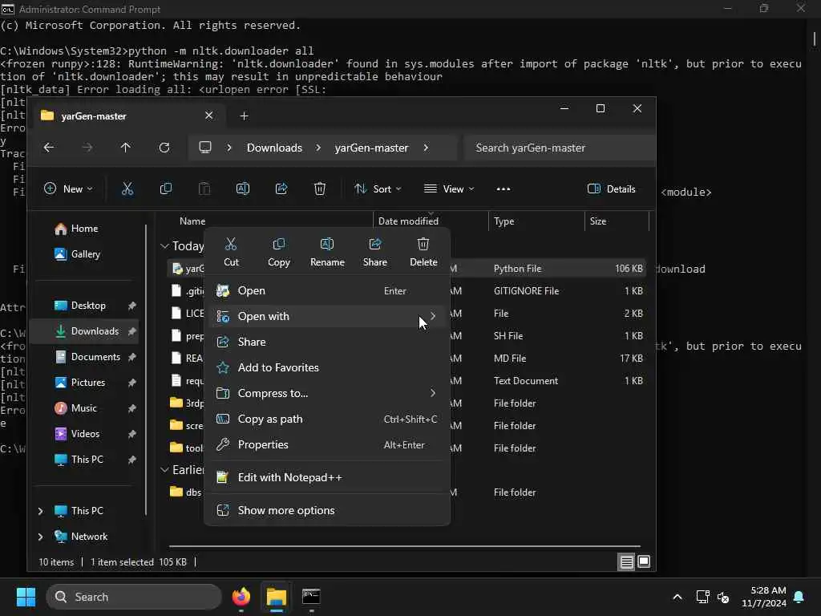Add a new File Explorer tab
This screenshot has height=616, width=821.
click(244, 115)
